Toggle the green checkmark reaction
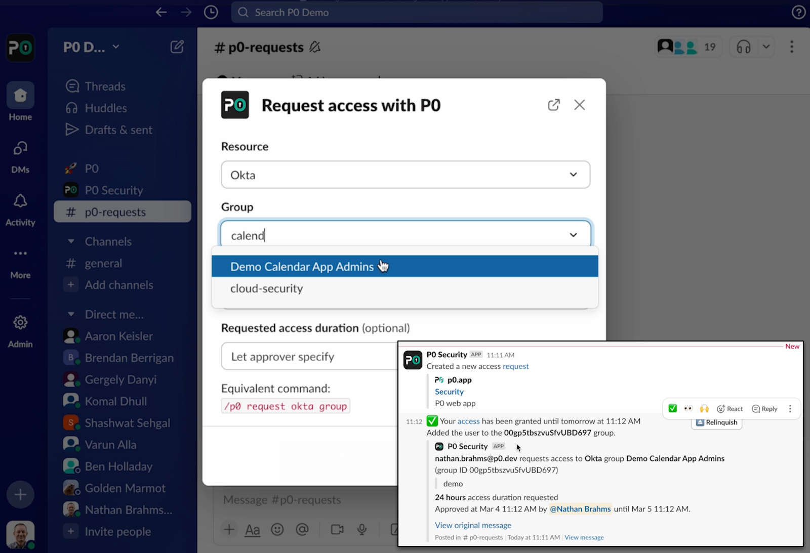 pyautogui.click(x=672, y=408)
